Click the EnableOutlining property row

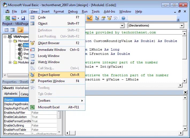tap(30, 125)
